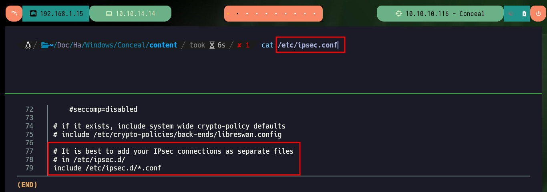
Task: Click the 10.10.10.116 - Conceal target label
Action: (445, 14)
